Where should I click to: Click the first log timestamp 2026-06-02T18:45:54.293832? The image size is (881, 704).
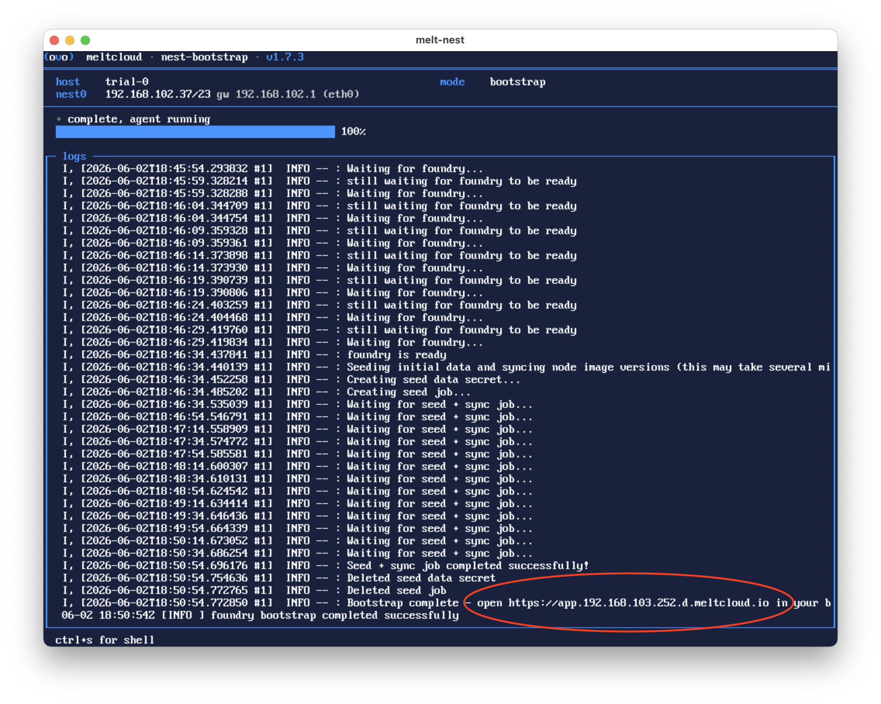(167, 169)
